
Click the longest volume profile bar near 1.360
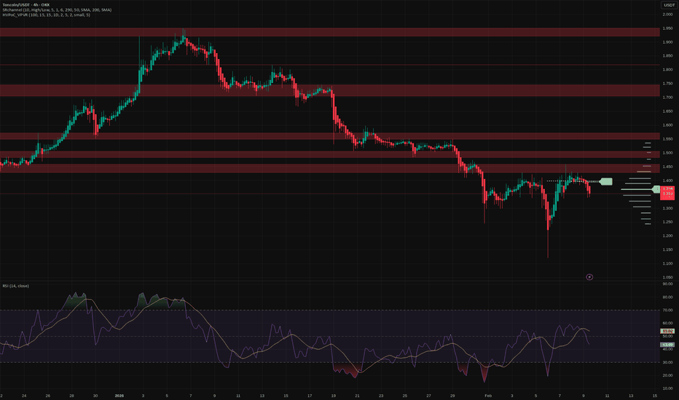(637, 190)
